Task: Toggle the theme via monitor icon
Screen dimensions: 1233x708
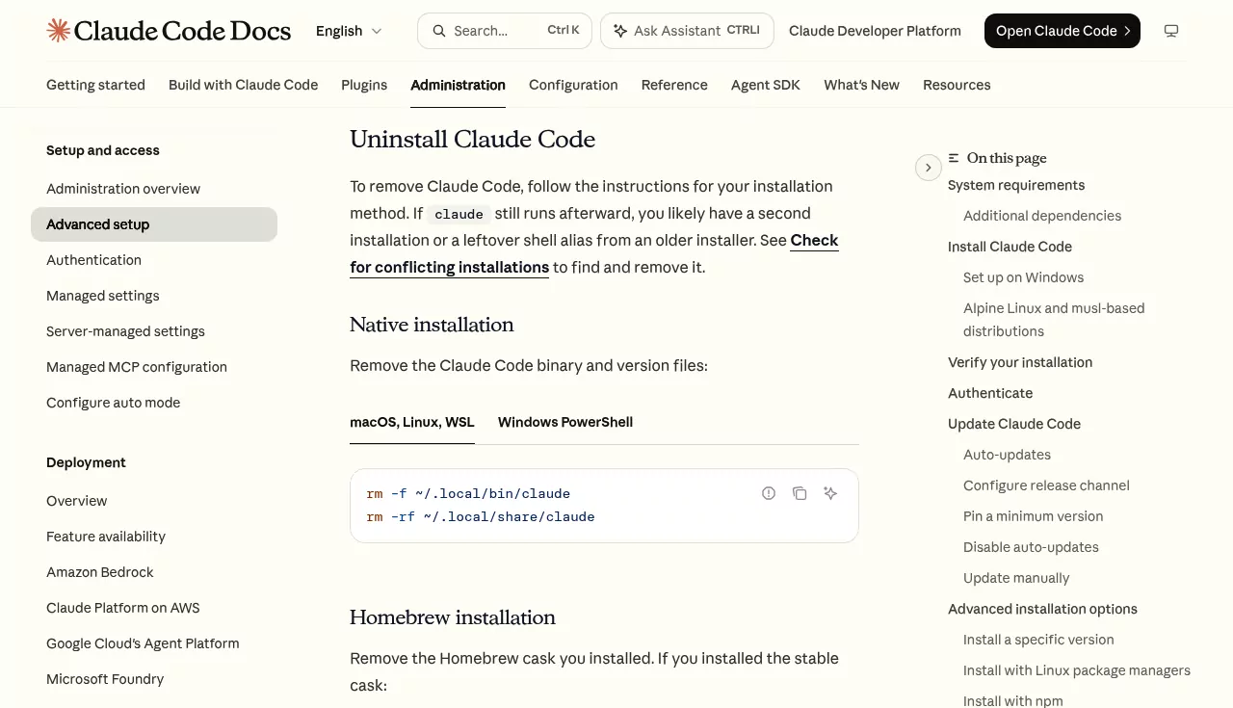Action: [1171, 31]
